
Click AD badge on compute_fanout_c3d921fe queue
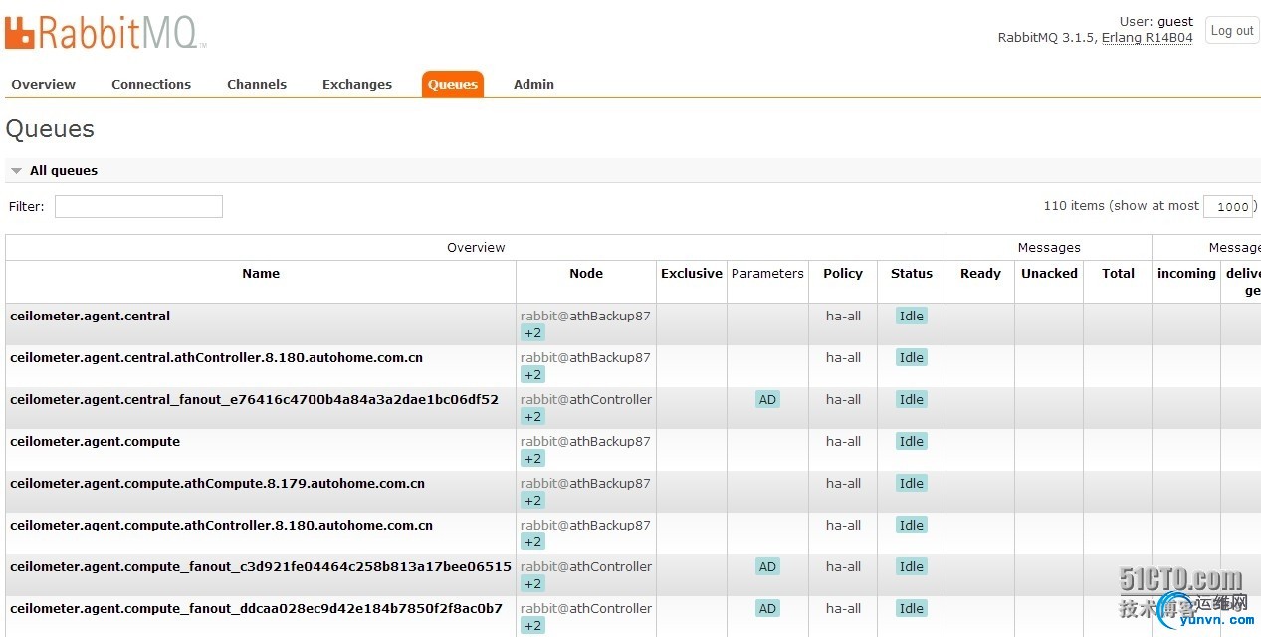[x=767, y=566]
